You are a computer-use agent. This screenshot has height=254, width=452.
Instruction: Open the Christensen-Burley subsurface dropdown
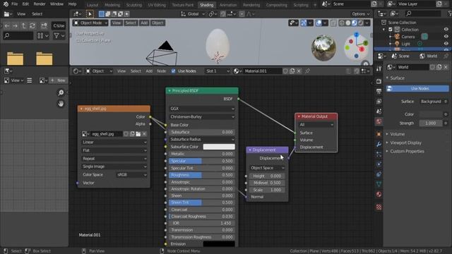(202, 117)
